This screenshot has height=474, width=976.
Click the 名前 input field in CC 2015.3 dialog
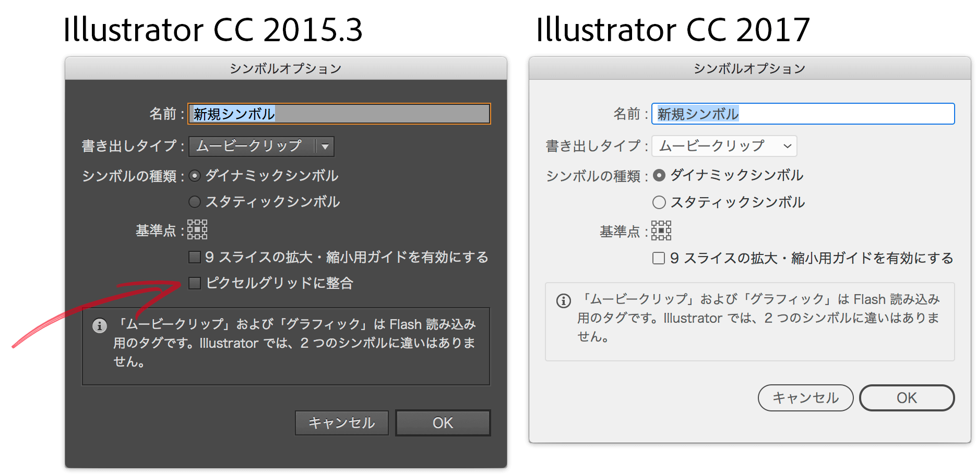point(339,114)
